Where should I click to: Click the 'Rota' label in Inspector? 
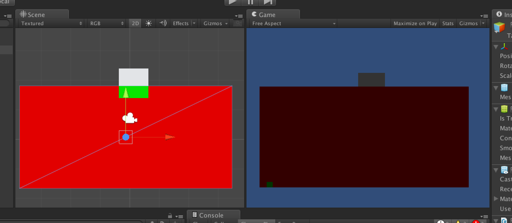pos(506,66)
